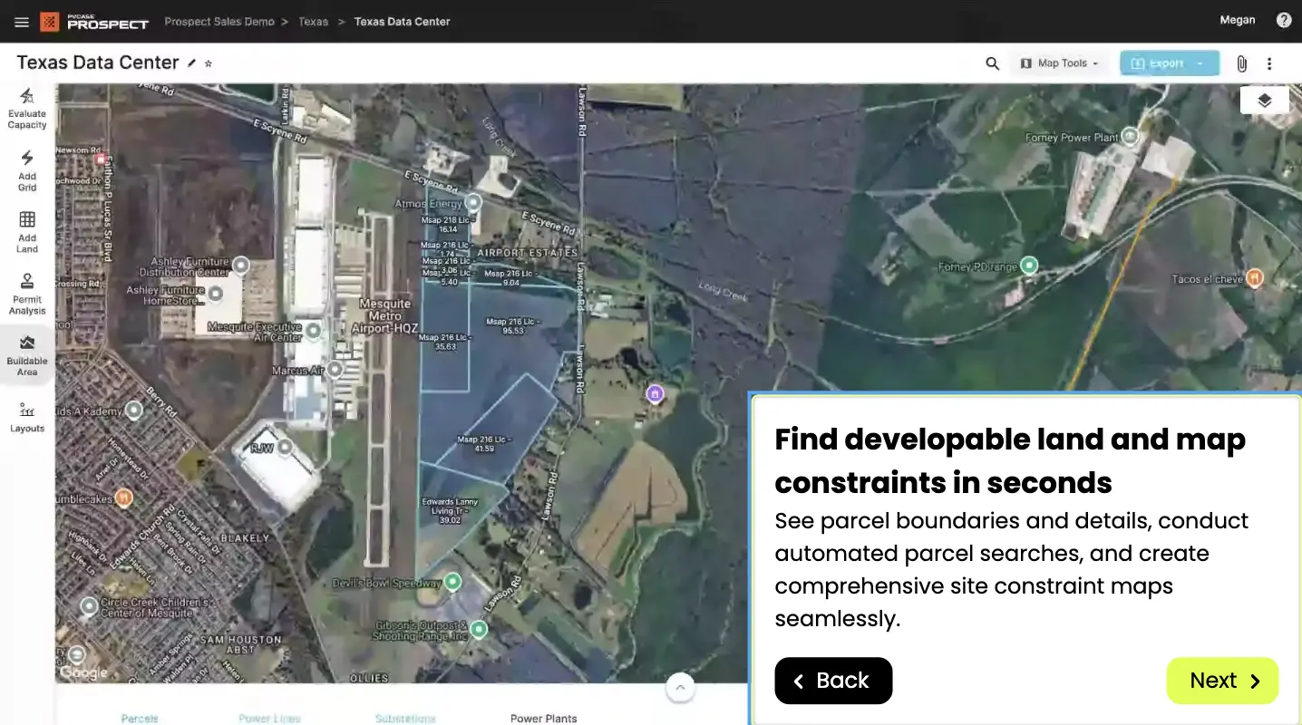1302x725 pixels.
Task: Expand the Map Tools dropdown
Action: click(1059, 63)
